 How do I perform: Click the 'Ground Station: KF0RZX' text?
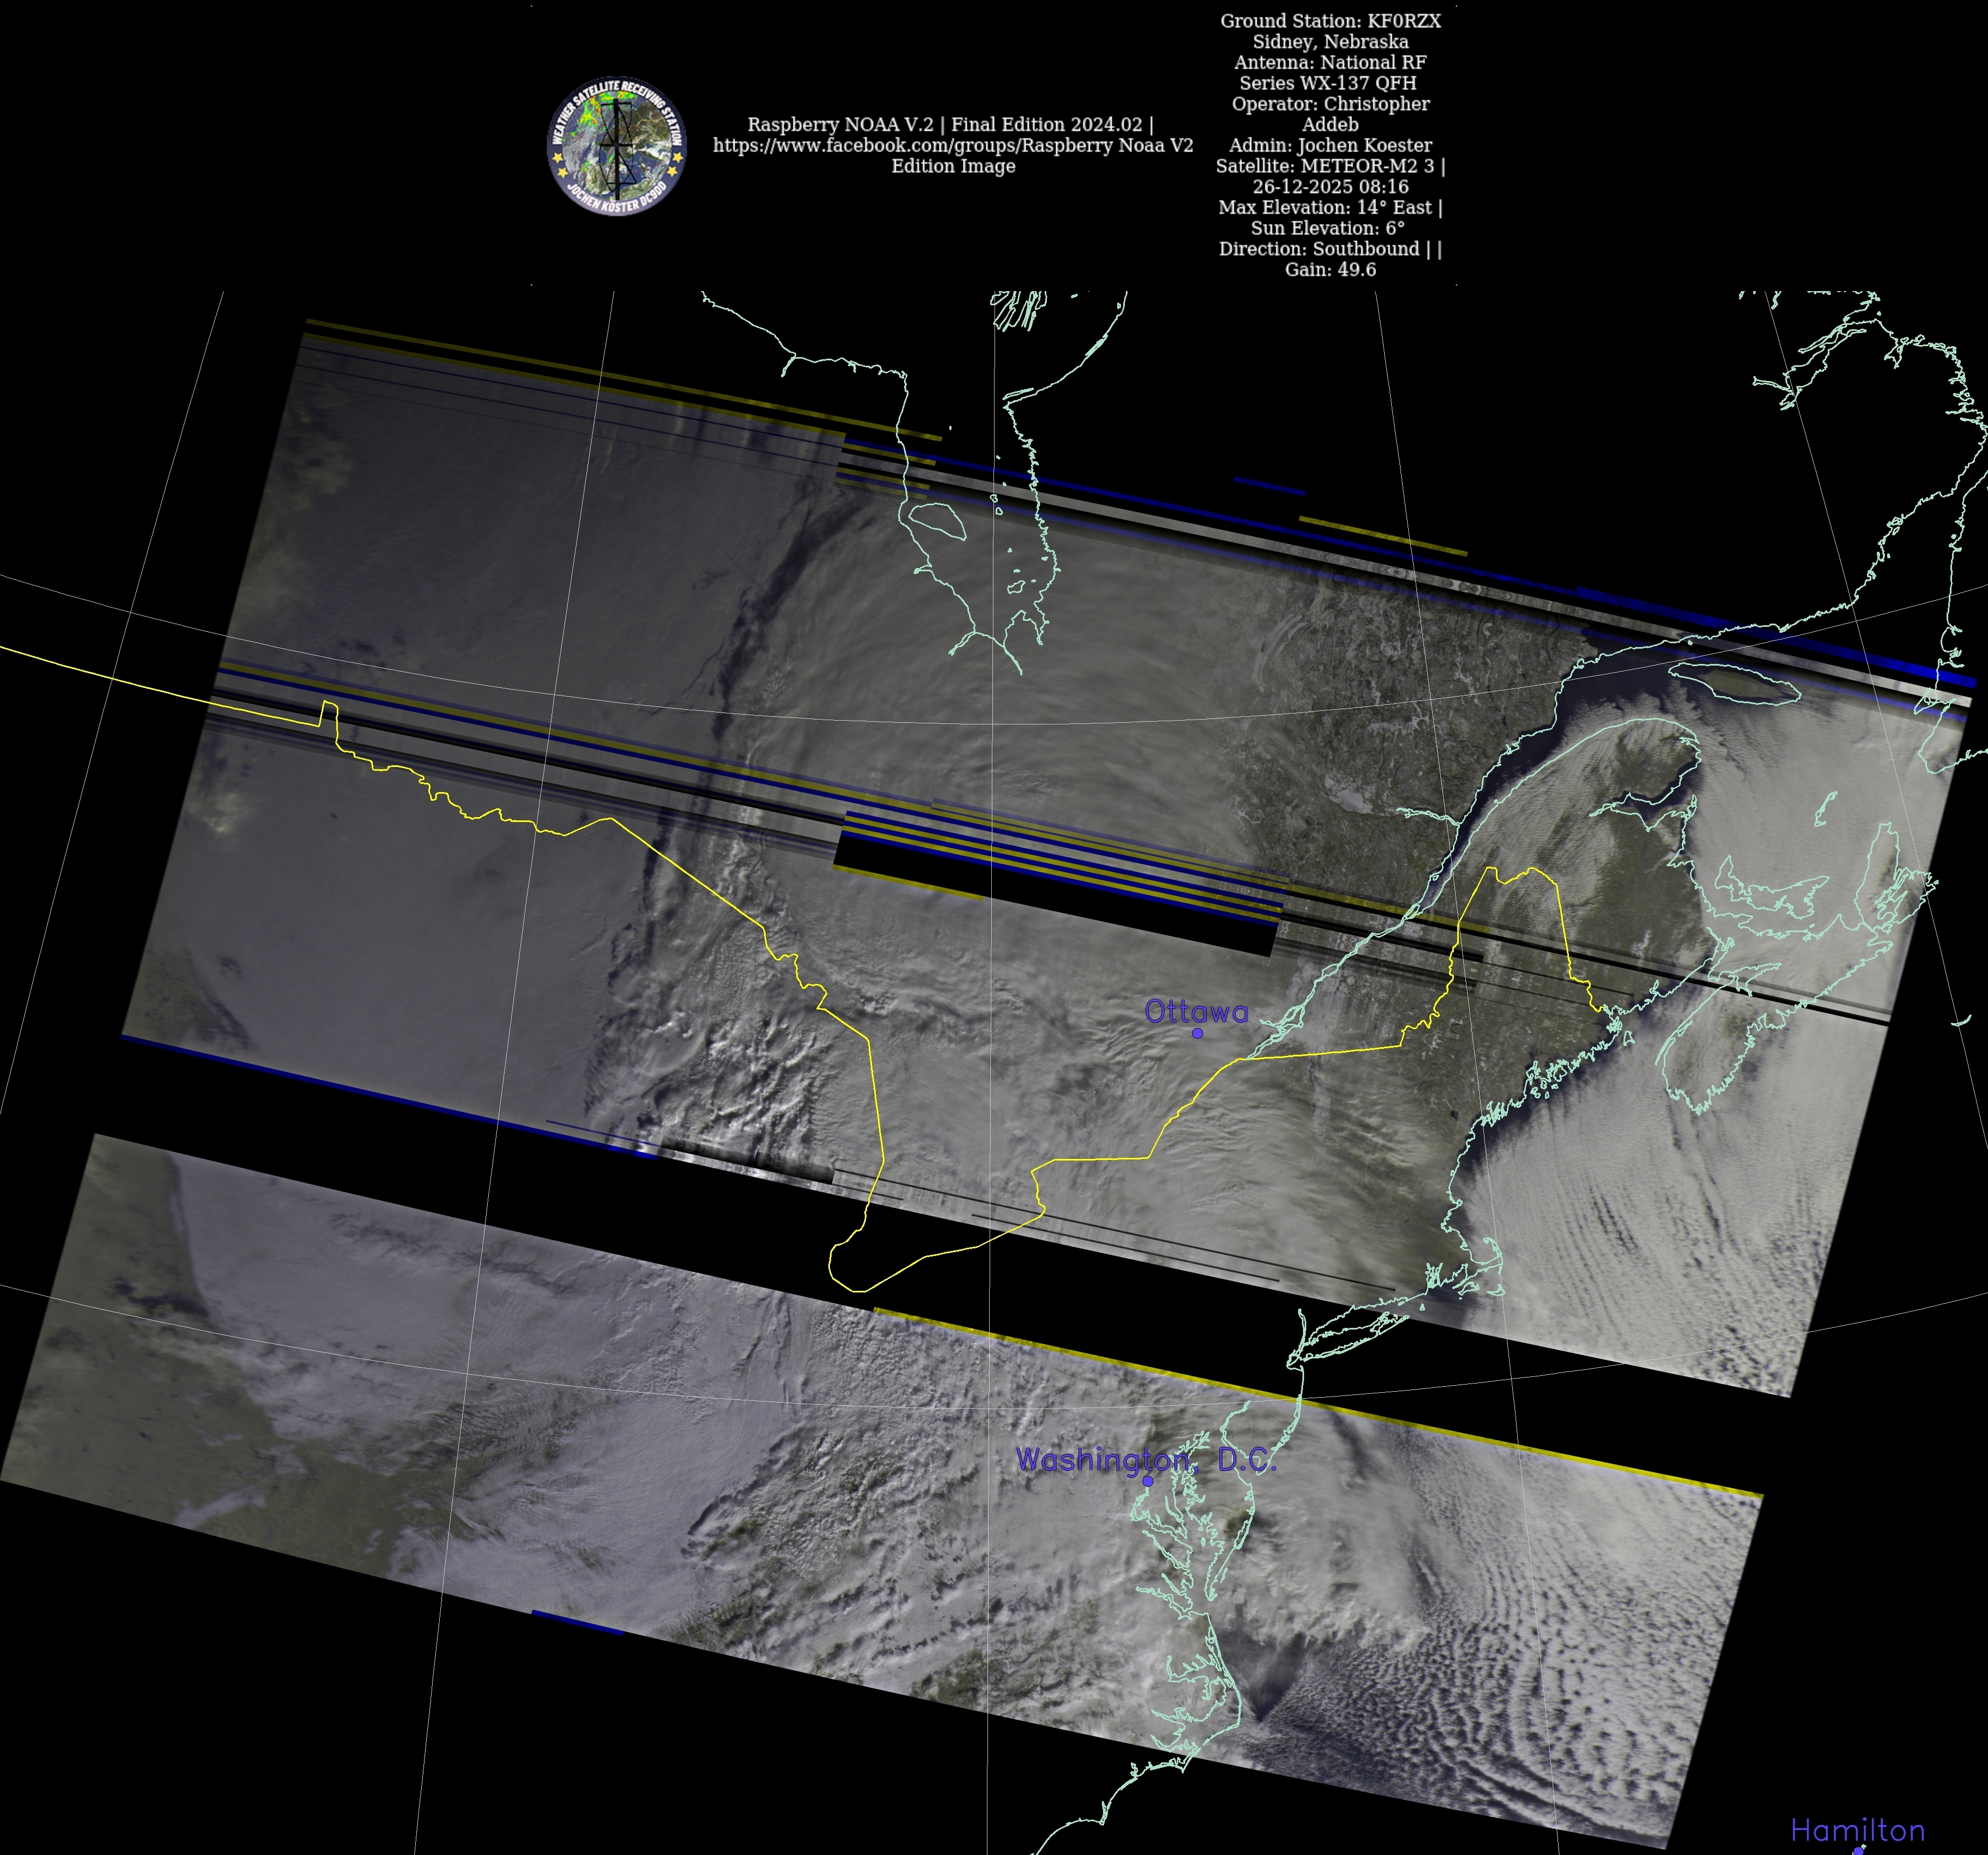pos(1330,21)
